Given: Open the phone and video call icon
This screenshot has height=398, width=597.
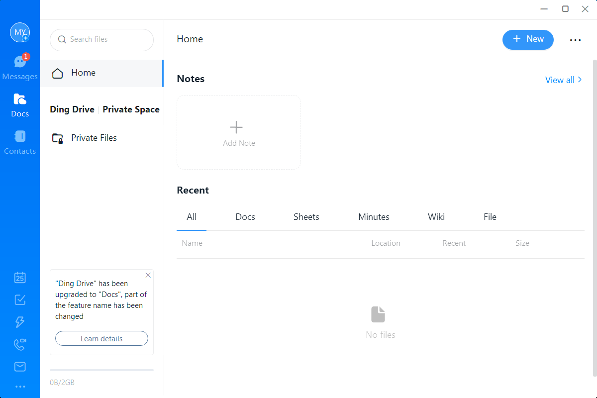Looking at the screenshot, I should coord(20,344).
